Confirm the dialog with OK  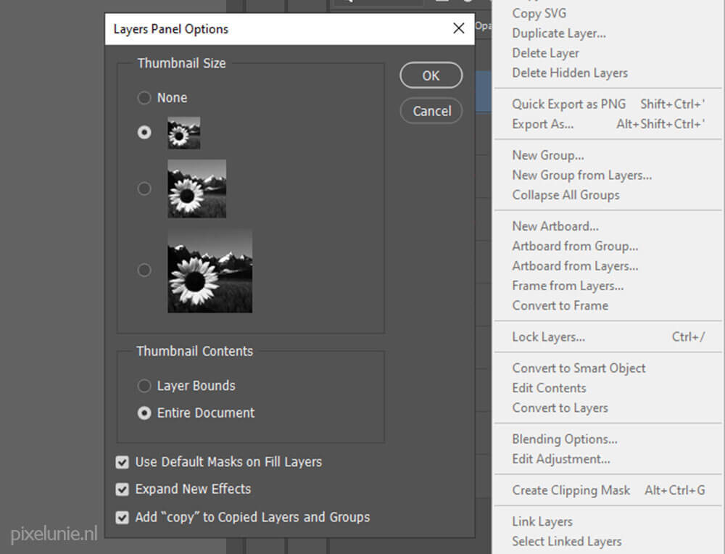431,75
